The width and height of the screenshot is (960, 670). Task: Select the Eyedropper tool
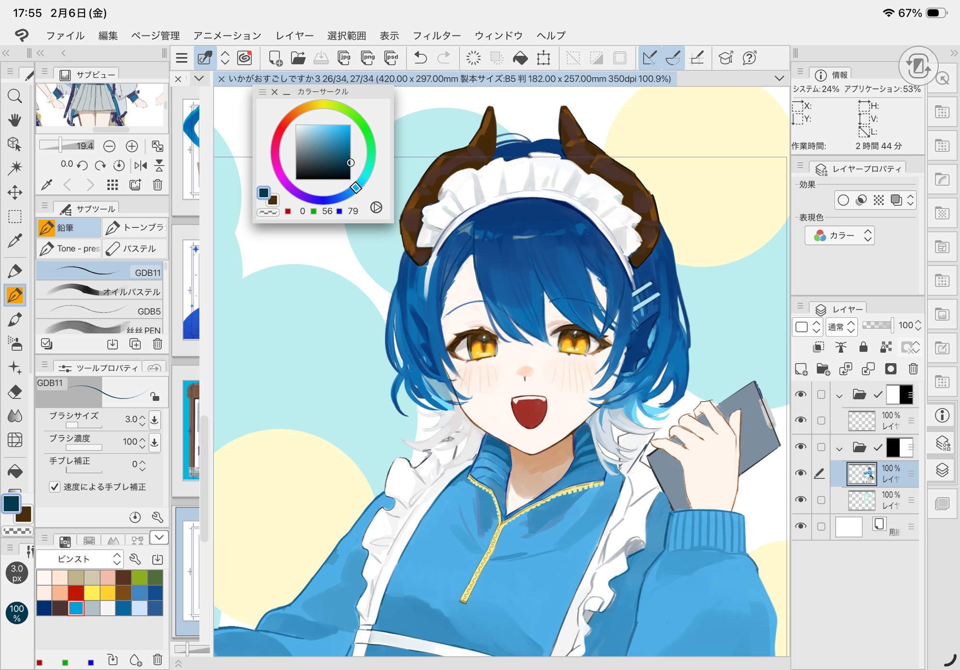(14, 240)
